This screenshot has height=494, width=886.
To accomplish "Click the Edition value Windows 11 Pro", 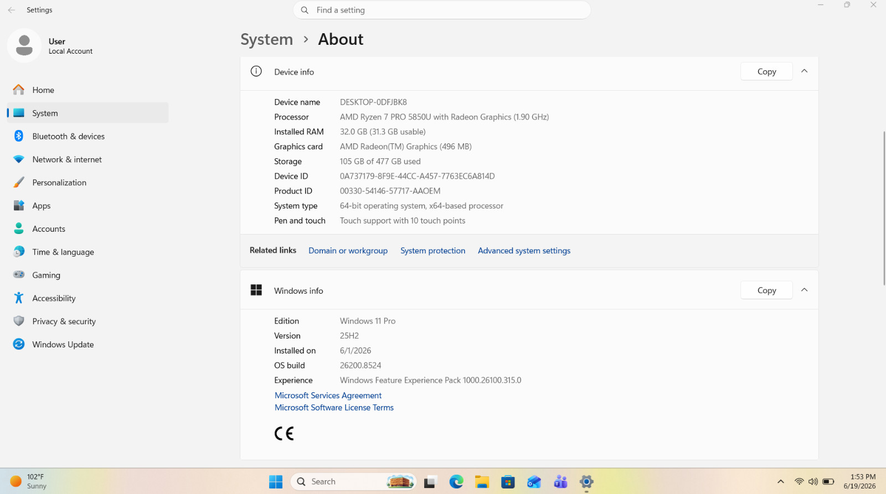I will coord(368,321).
